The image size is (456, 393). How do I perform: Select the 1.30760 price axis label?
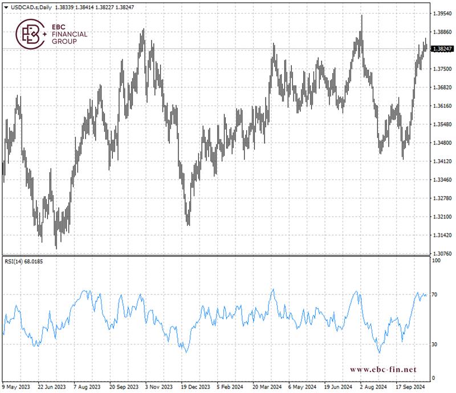coord(442,253)
